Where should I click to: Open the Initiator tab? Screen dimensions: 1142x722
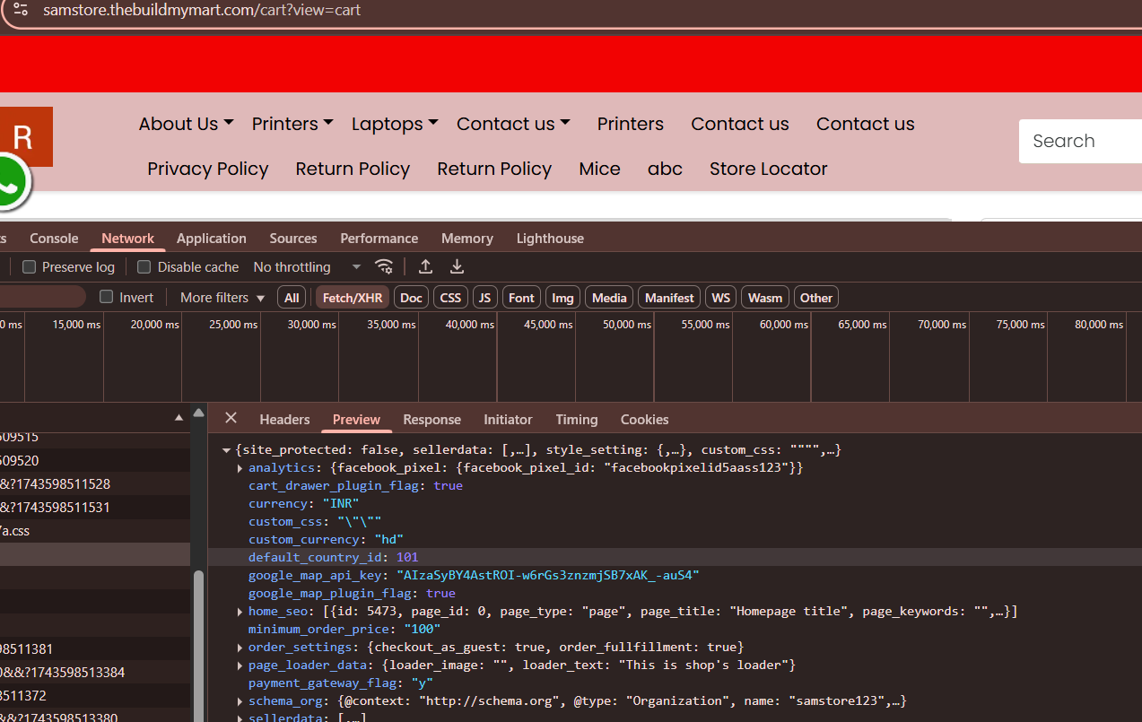tap(508, 419)
